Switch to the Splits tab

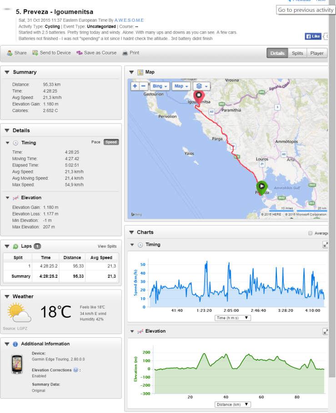click(297, 53)
